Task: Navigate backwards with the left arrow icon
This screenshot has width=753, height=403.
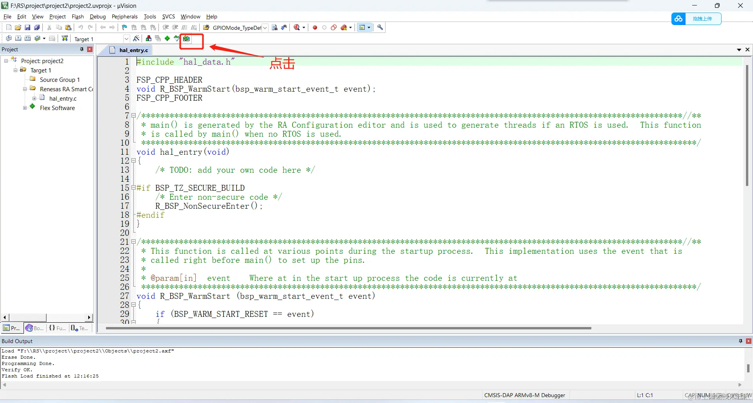Action: point(103,27)
